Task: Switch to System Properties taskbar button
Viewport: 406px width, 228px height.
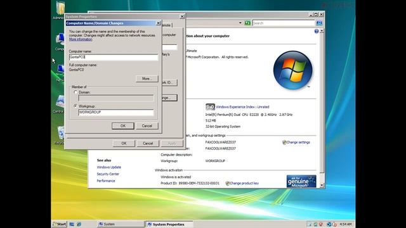Action: pos(169,224)
